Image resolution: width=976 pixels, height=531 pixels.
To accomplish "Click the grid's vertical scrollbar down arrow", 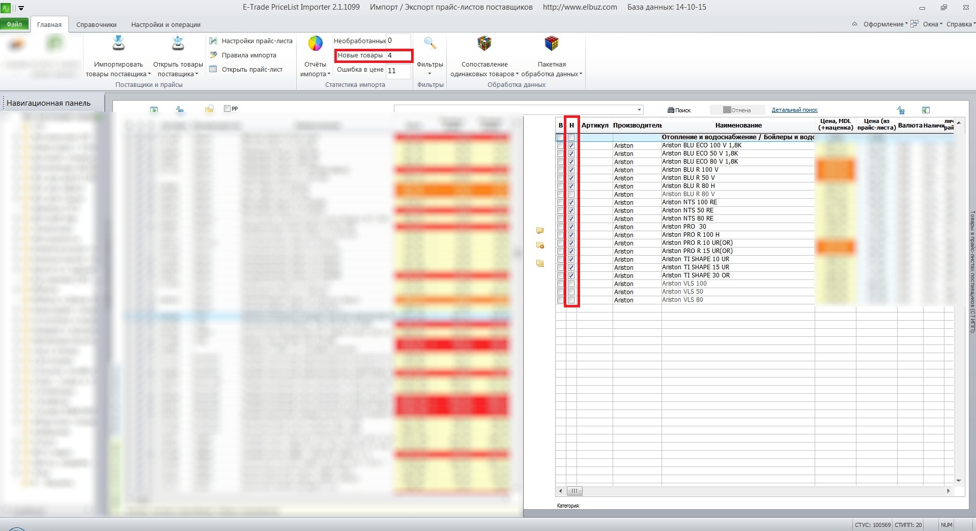I will [x=959, y=480].
